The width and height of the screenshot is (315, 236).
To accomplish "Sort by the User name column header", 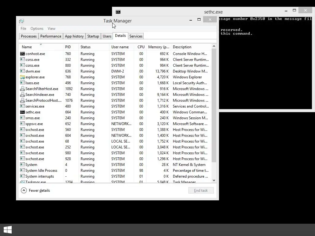I will point(122,47).
